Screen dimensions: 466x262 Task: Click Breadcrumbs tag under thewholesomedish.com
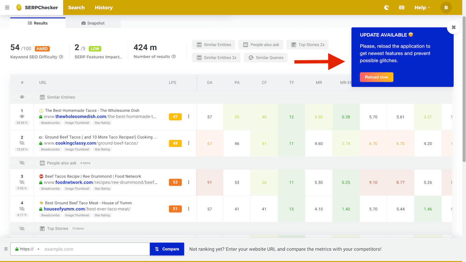(50, 123)
